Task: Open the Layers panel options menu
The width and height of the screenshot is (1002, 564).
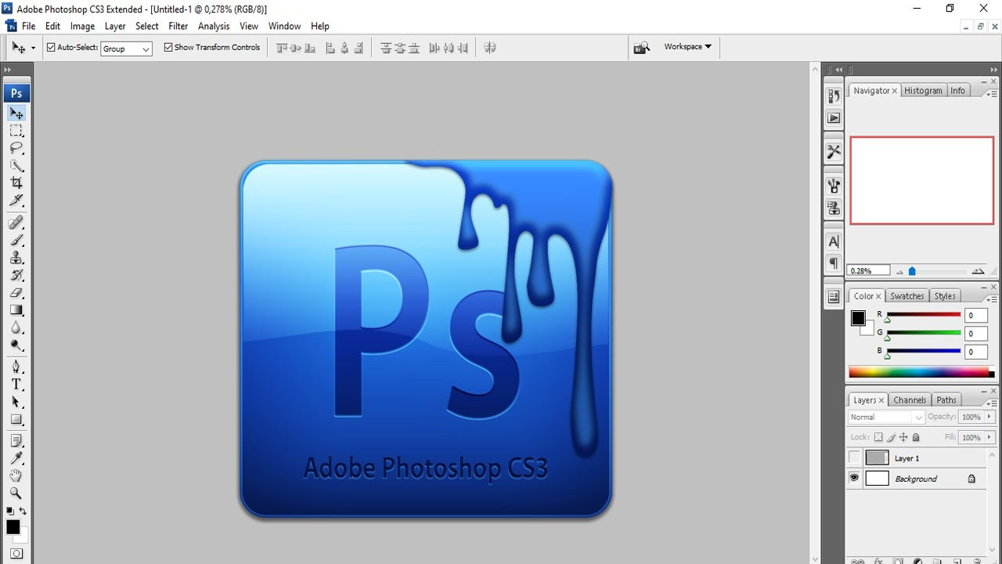Action: 992,403
